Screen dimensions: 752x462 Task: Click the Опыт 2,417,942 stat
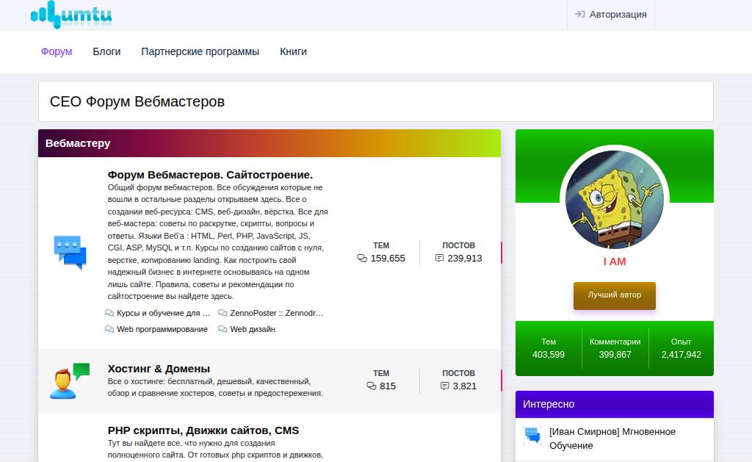click(x=681, y=348)
